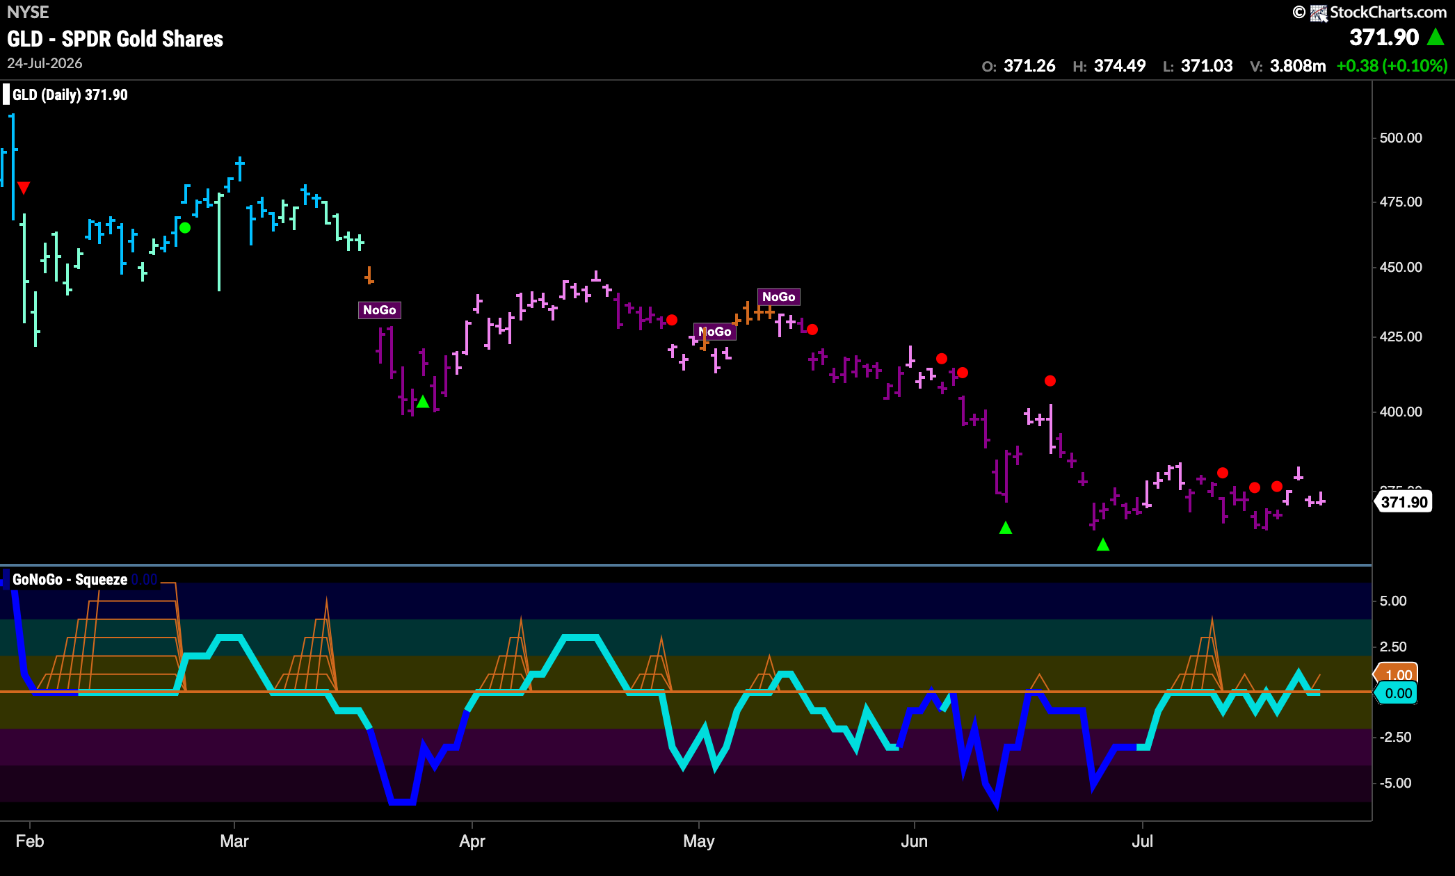
Task: Click the Mar month label on time axis
Action: (234, 841)
